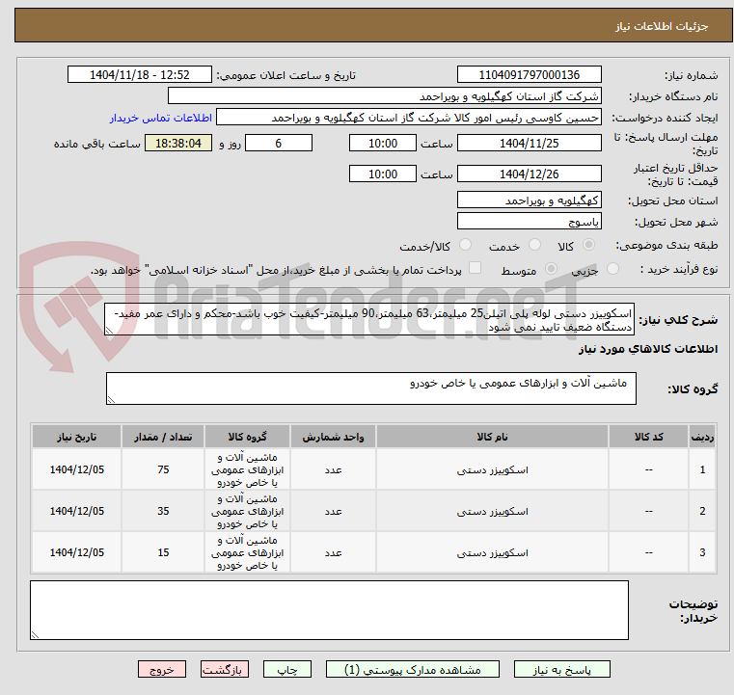Click the remaining time countdown 18:38:04
Image resolution: width=734 pixels, height=695 pixels.
click(x=177, y=143)
